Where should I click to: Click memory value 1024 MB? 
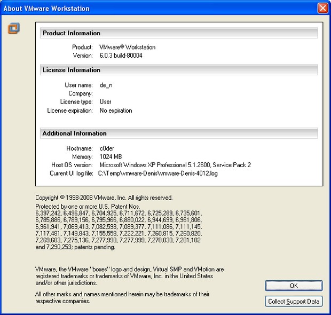pos(111,156)
